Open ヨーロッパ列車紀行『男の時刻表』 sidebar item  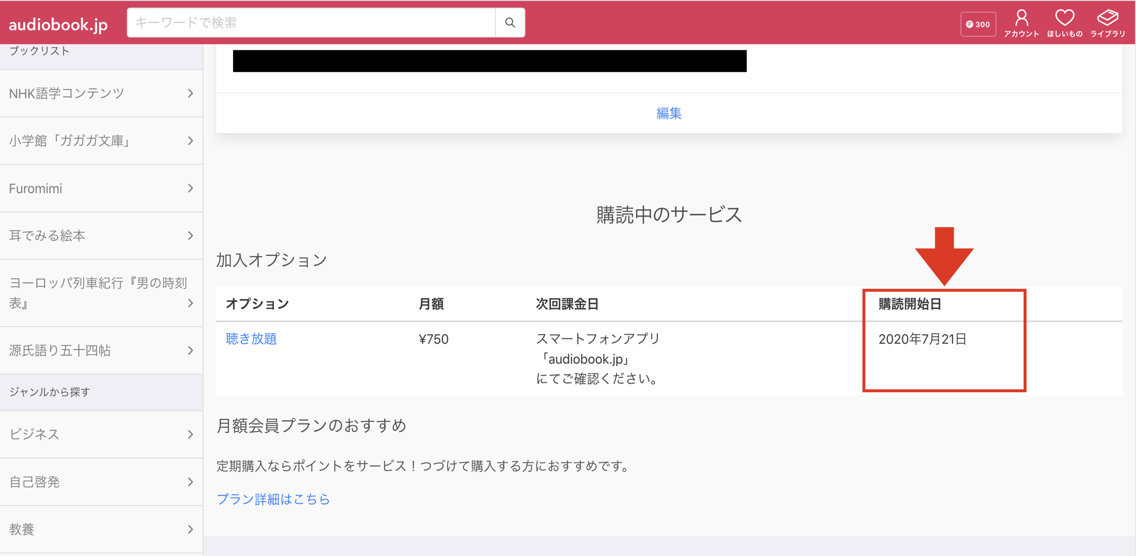pos(101,293)
